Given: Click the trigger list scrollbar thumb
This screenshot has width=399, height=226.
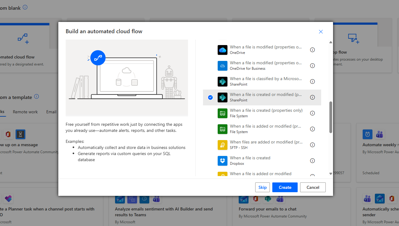Looking at the screenshot, I should (331, 117).
